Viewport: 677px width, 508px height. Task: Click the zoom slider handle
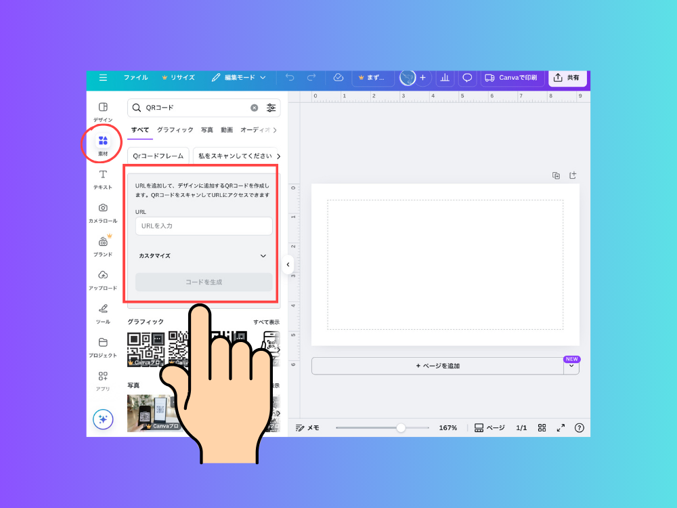pos(401,428)
